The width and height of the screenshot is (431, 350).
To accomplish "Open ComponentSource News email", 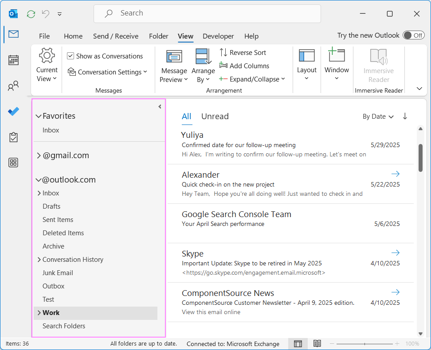I will pos(291,302).
